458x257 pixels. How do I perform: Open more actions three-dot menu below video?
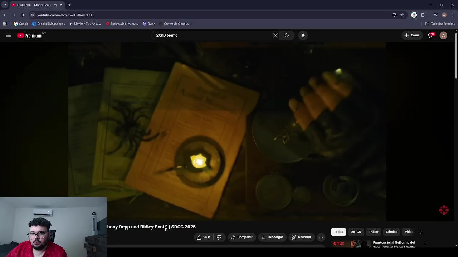321,237
